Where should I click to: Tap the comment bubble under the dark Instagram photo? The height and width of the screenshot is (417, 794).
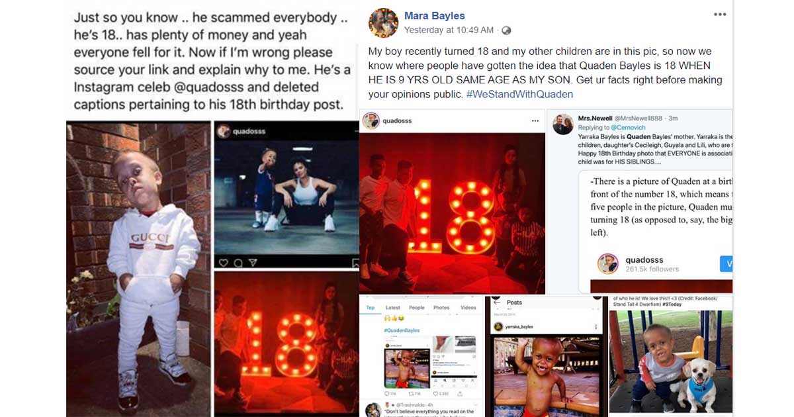pos(238,263)
